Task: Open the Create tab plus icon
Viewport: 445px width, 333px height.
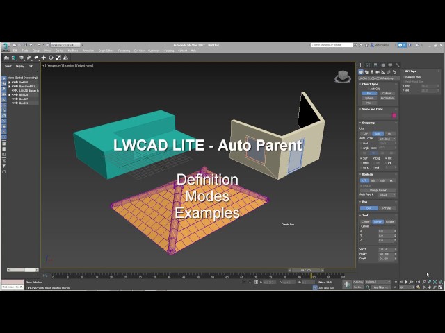Action: tap(361, 65)
